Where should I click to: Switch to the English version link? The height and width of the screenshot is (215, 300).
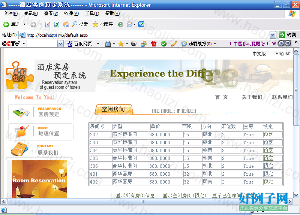click(283, 54)
